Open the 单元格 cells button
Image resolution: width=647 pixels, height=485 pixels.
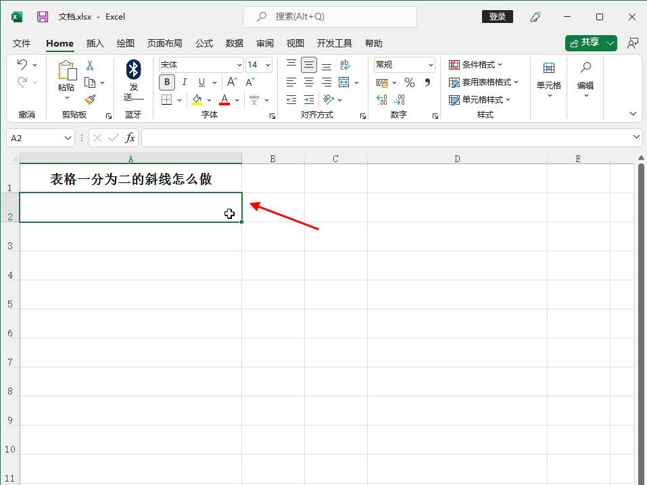click(x=549, y=80)
